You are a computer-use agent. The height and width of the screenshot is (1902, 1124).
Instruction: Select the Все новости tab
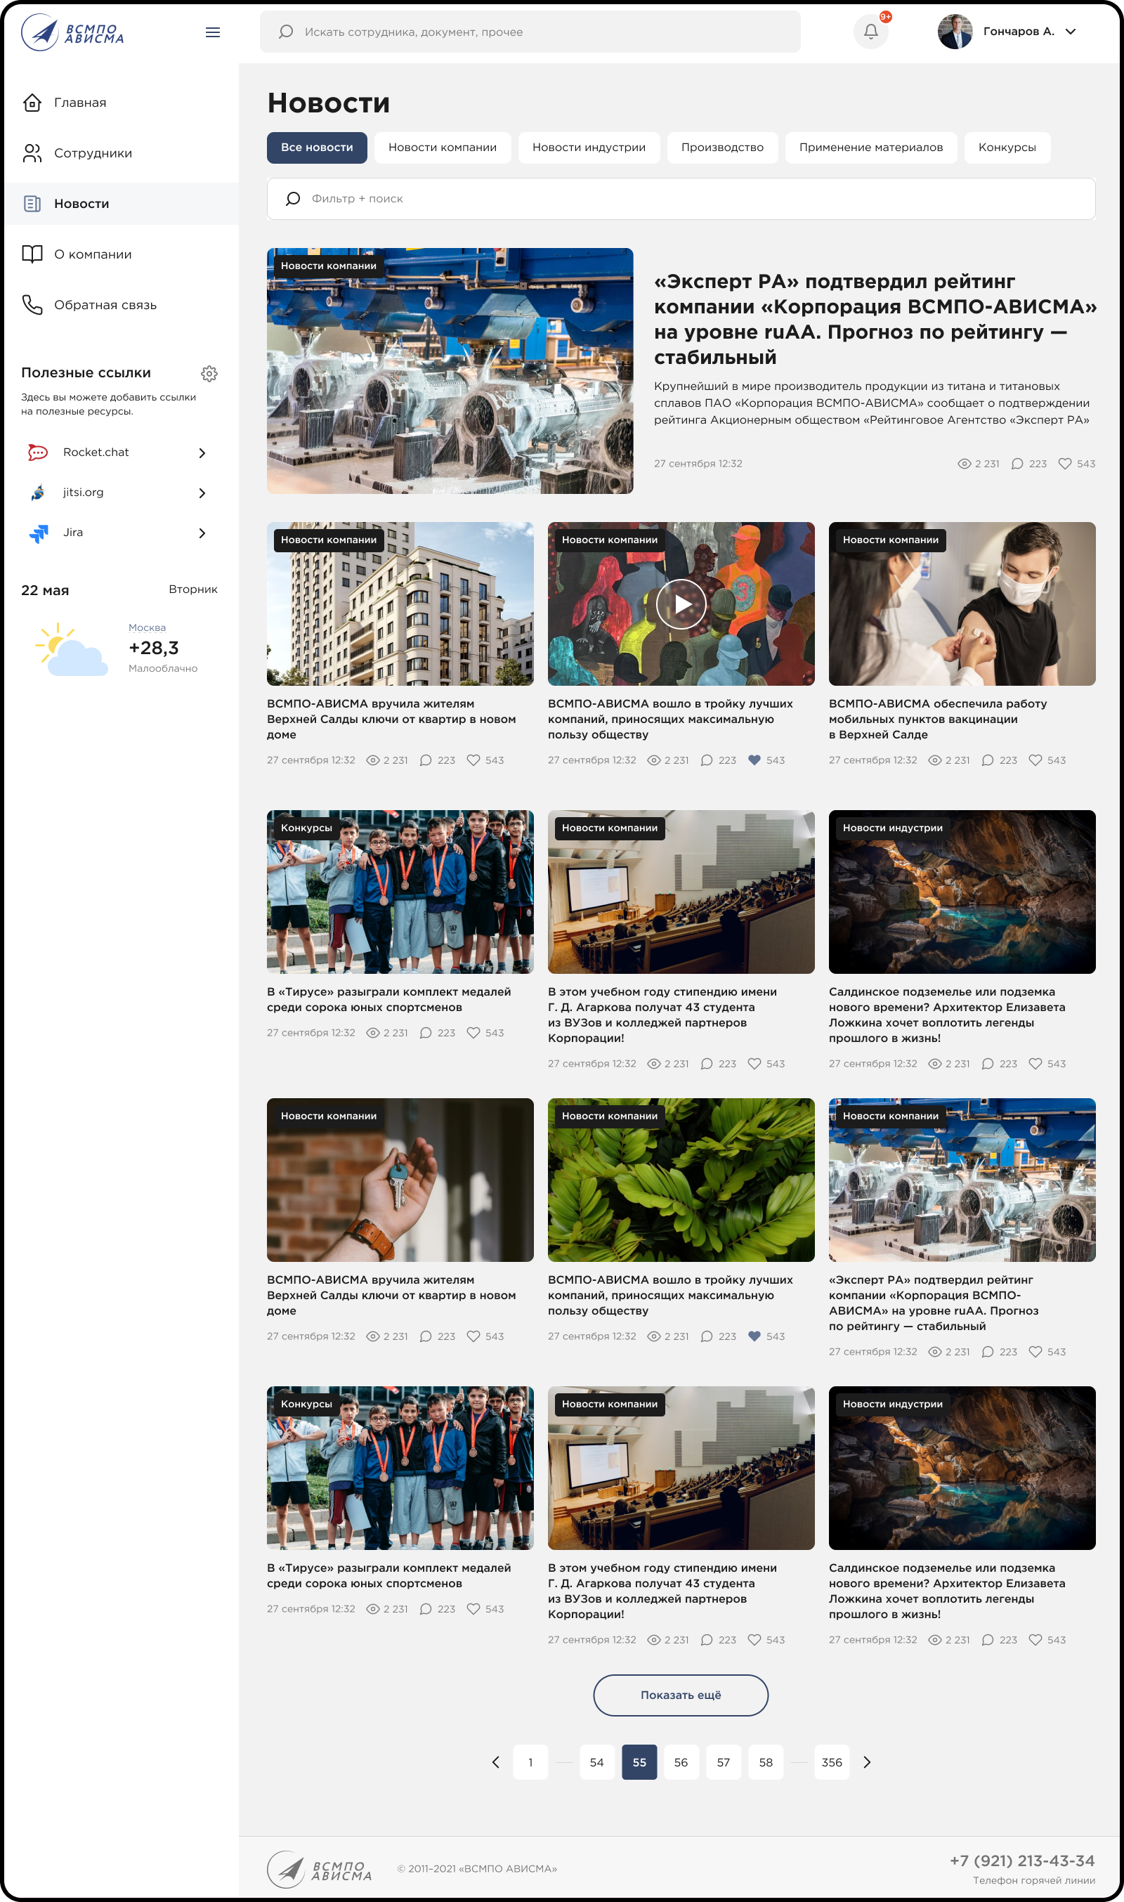317,148
